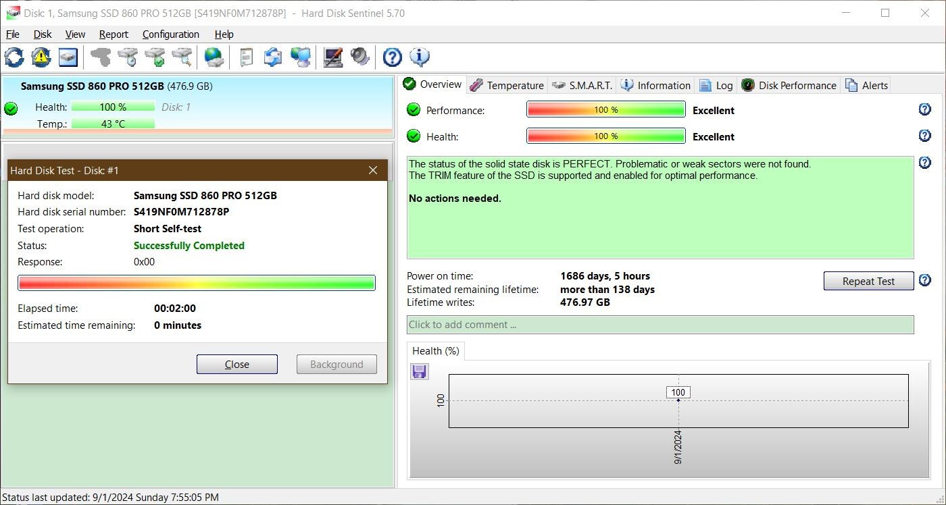Click the Repeat Test button
946x505 pixels.
(x=868, y=281)
